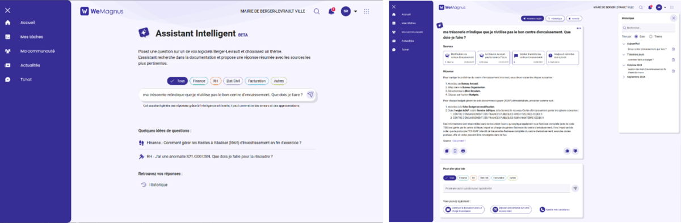The height and width of the screenshot is (223, 681).
Task: Close the sidebar in the right screen
Action: point(394,7)
